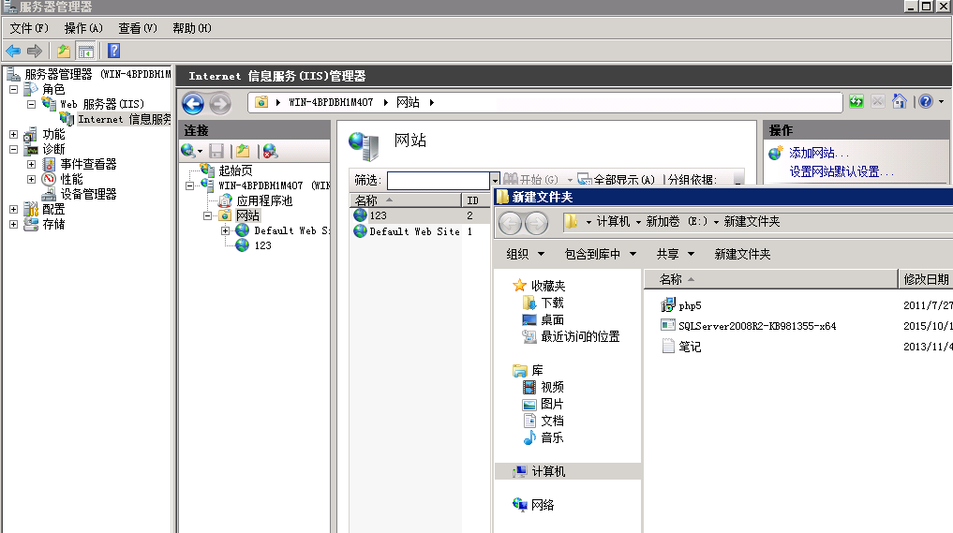
Task: Click the blue help question mark toolbar icon
Action: (113, 51)
